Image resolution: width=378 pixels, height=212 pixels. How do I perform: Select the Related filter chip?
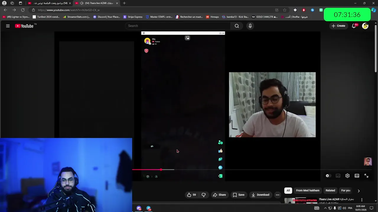pos(330,191)
